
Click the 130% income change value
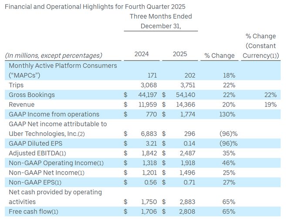[227, 114]
